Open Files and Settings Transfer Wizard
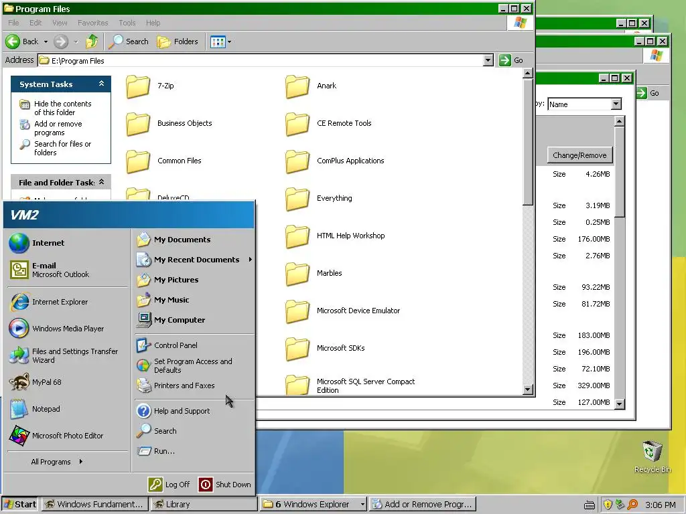This screenshot has width=686, height=514. click(68, 355)
